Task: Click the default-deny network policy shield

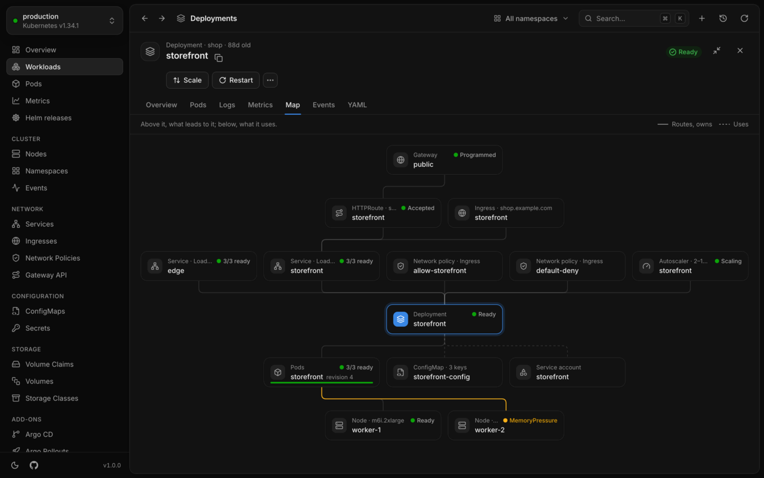Action: 524,266
